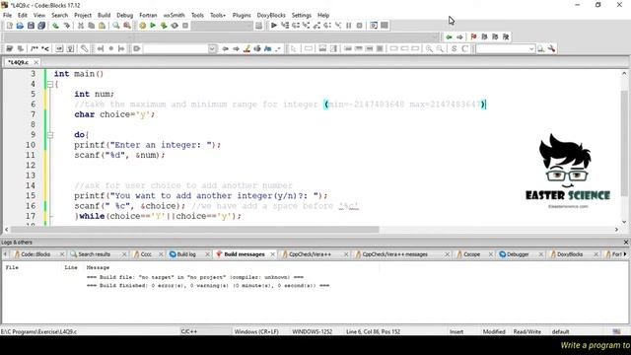631x355 pixels.
Task: Break debugger with pause icon
Action: click(348, 26)
